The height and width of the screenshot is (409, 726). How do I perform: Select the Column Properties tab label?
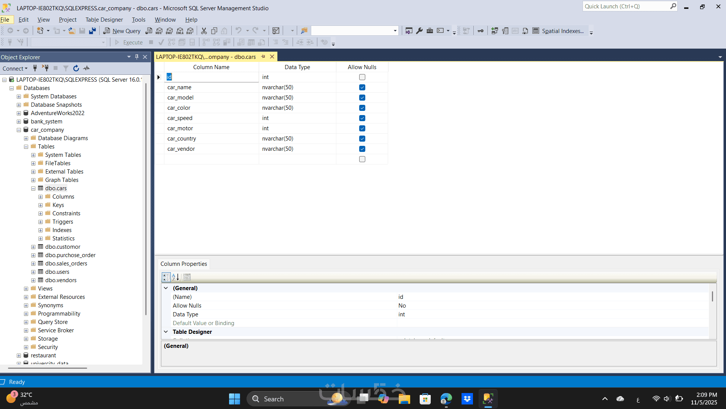(184, 264)
